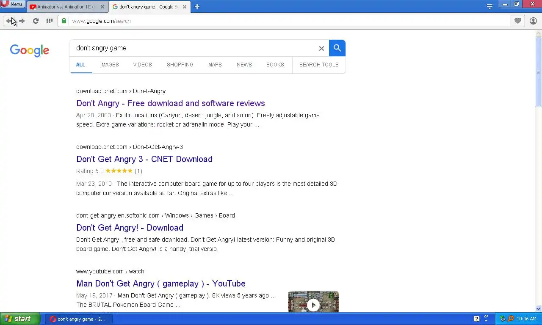Open SEARCH TOOLS options

(319, 65)
